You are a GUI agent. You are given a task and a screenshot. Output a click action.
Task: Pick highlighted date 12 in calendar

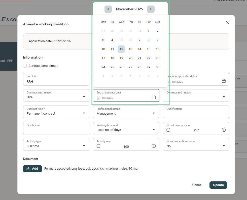click(121, 49)
